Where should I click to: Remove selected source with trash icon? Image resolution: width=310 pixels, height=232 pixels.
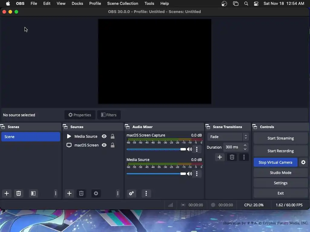(x=81, y=193)
